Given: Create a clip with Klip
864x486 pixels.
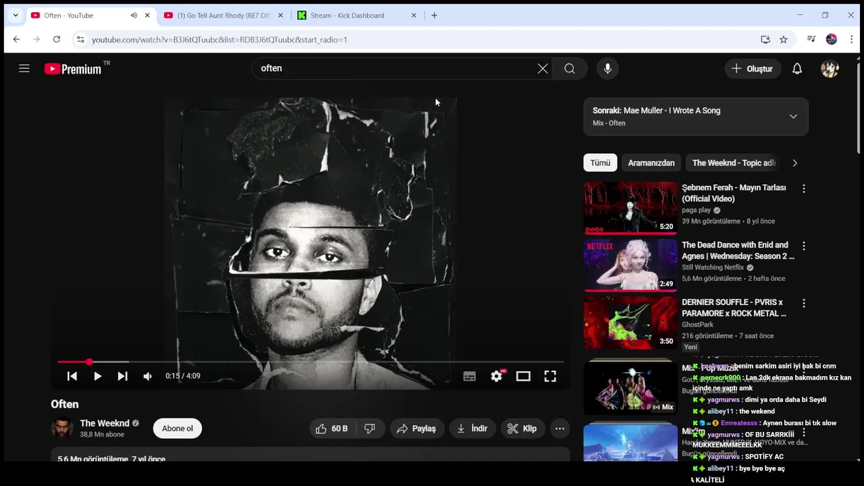Looking at the screenshot, I should pyautogui.click(x=522, y=429).
